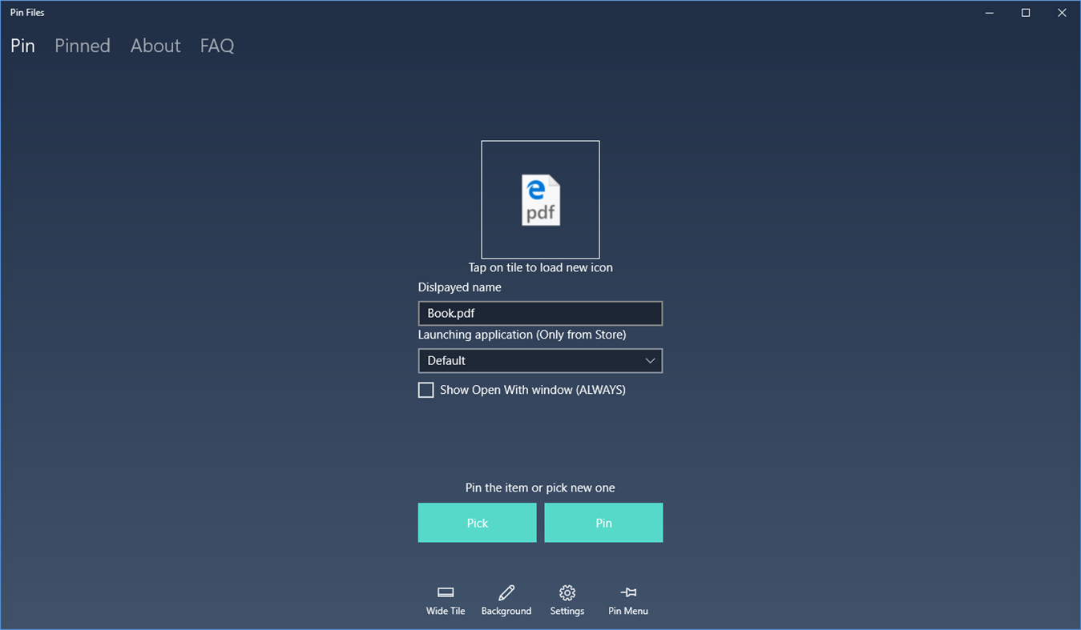Open the Pinned menu item
Viewport: 1081px width, 630px height.
click(x=82, y=46)
